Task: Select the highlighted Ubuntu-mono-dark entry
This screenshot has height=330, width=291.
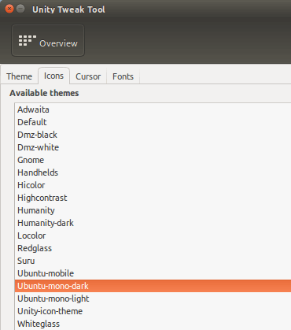Action: [153, 286]
